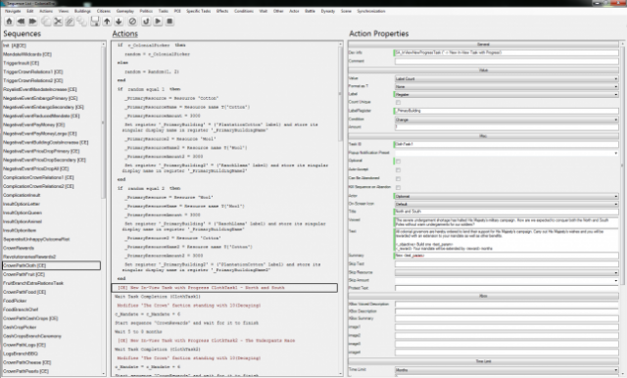Click the Disable circle-slash toolbar icon
This screenshot has width=627, height=378.
[x=132, y=22]
